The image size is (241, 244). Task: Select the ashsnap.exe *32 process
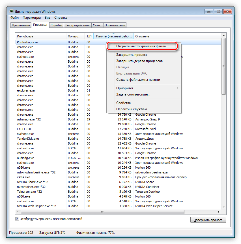(119, 119)
